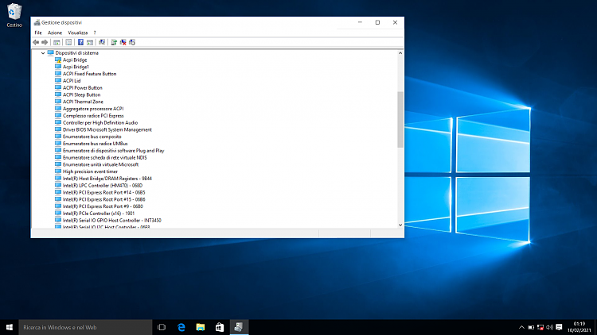Collapse the Dispositivi di sistema node

[43, 53]
